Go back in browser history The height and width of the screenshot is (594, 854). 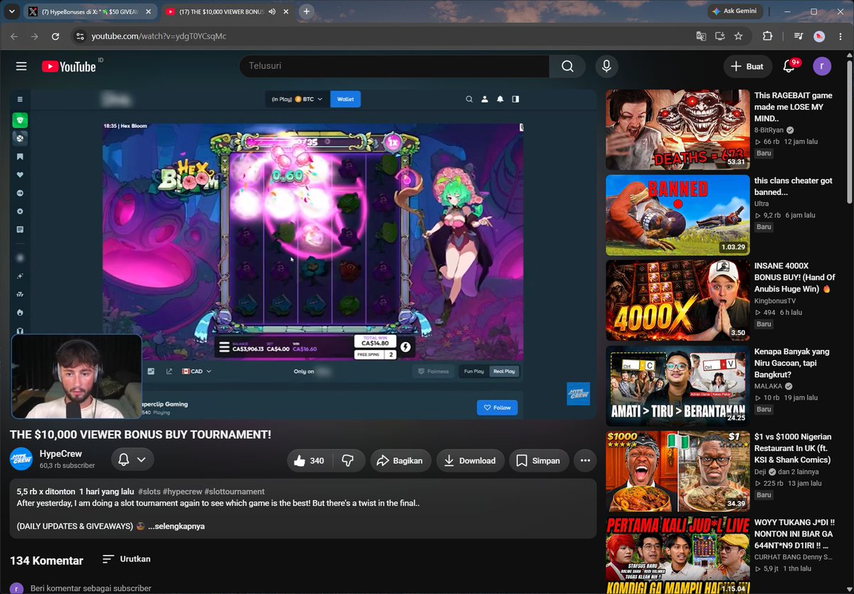[14, 36]
